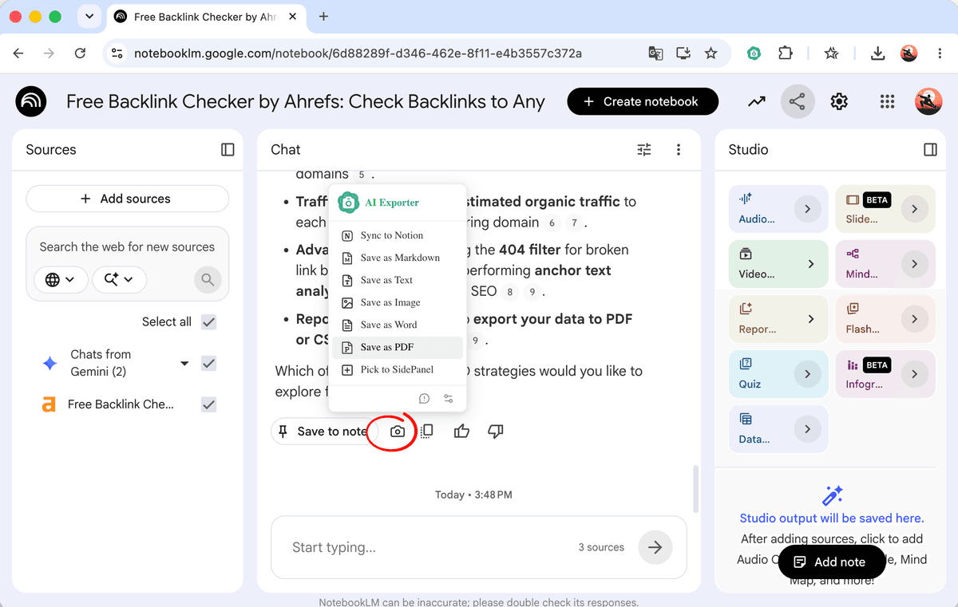Open notebook analytics trend icon
The width and height of the screenshot is (958, 607).
click(x=757, y=101)
